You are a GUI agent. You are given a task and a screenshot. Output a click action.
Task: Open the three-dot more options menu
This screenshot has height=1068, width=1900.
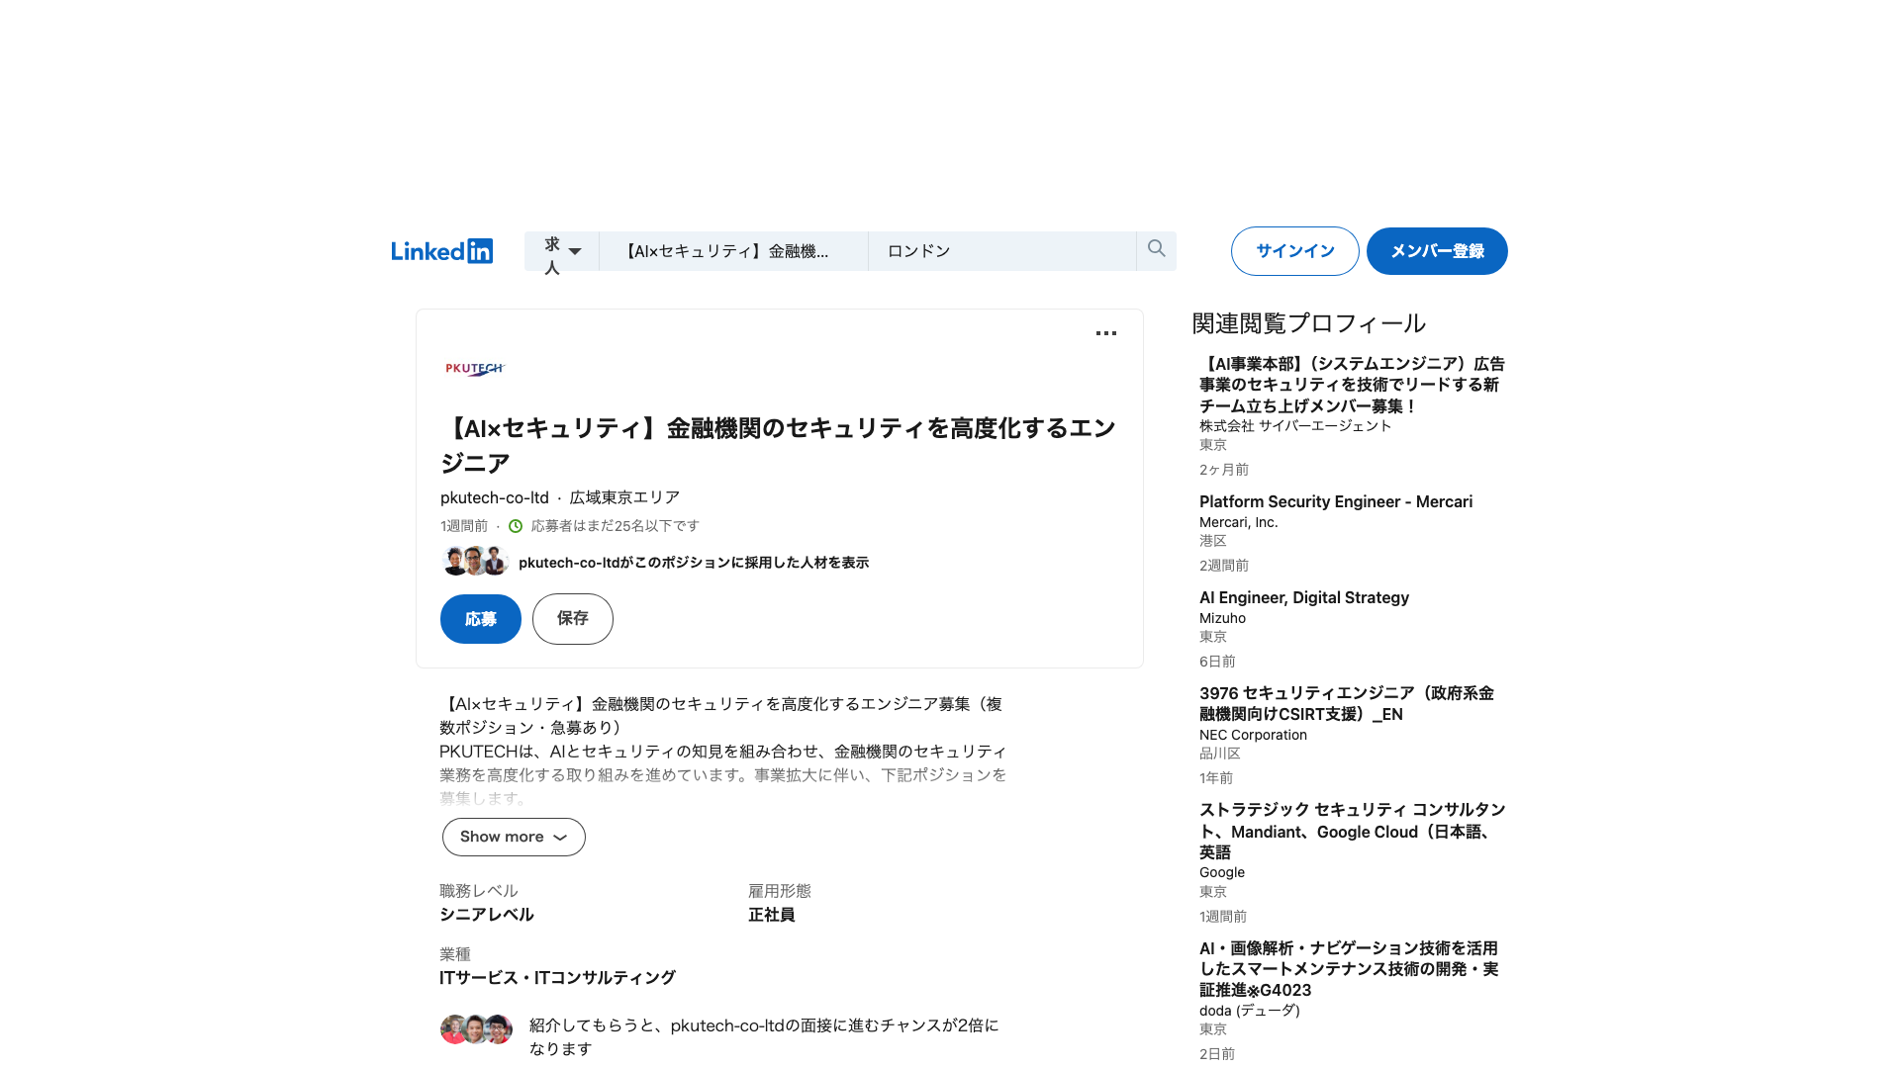click(x=1106, y=333)
